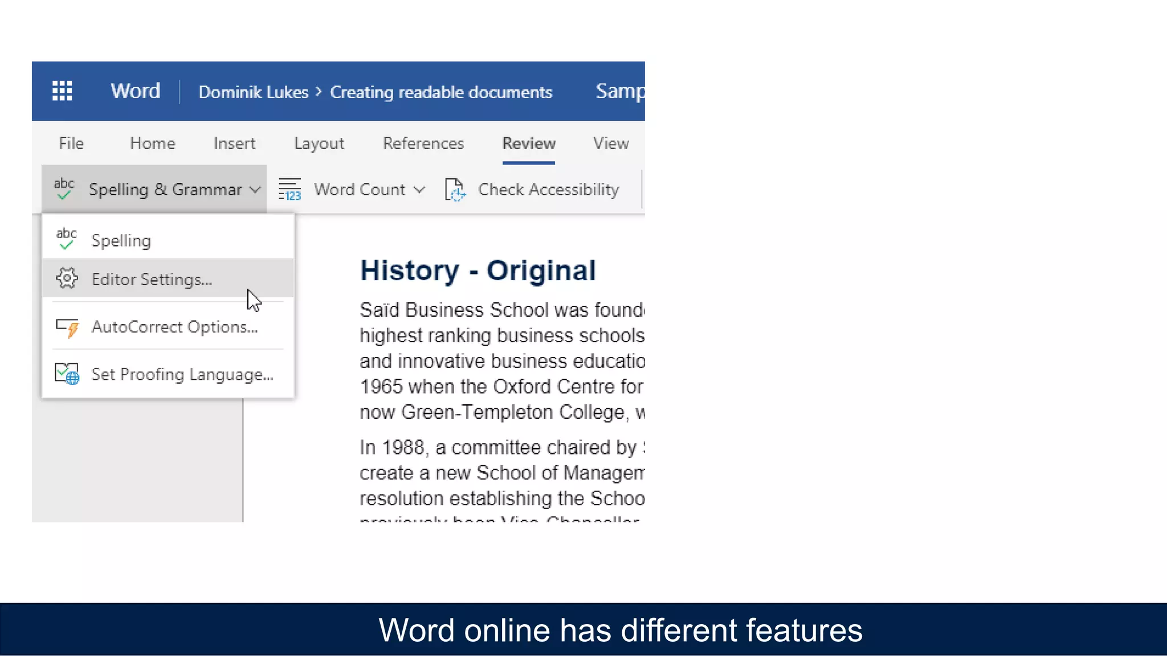Open the app launcher waffle icon
1167x656 pixels.
coord(62,91)
